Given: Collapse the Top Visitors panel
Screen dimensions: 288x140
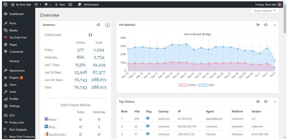Looking at the screenshot, I should pyautogui.click(x=275, y=102).
